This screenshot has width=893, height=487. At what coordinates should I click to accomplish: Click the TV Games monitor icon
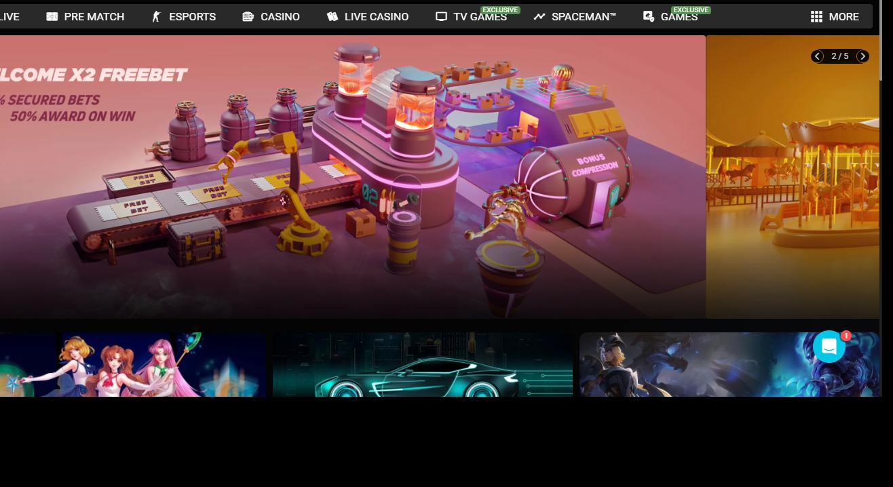point(441,16)
